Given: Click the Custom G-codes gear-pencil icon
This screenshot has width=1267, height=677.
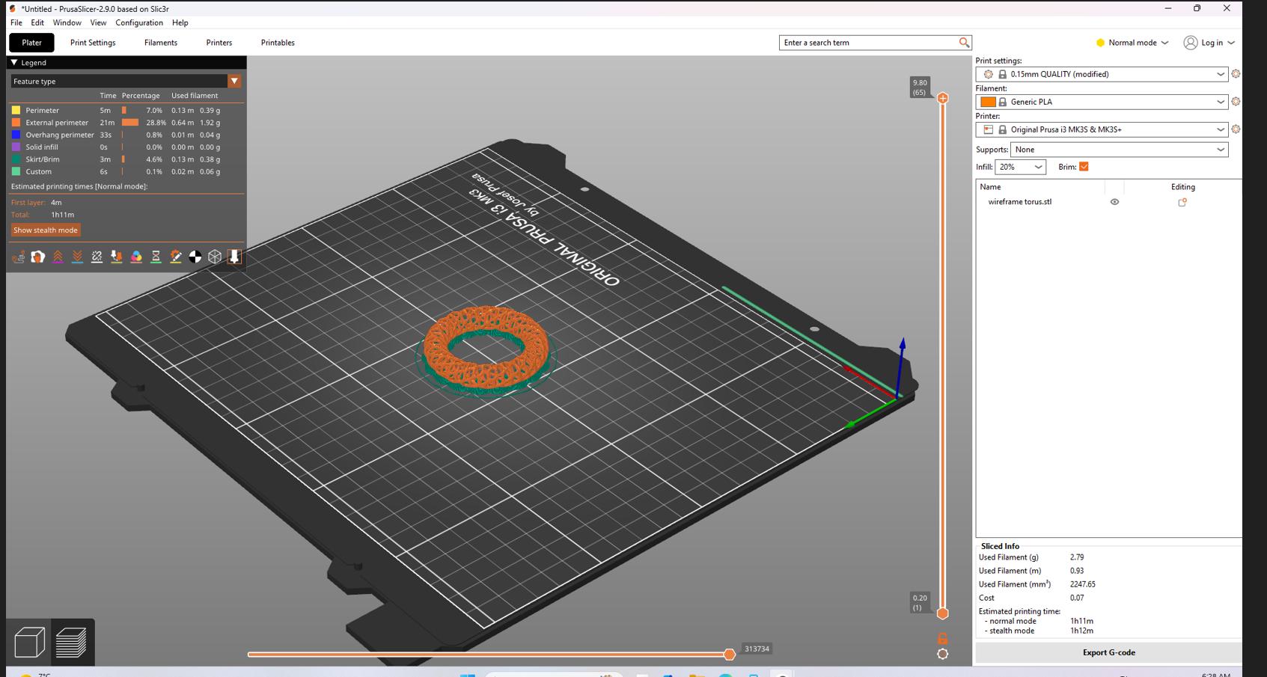Looking at the screenshot, I should tap(176, 257).
